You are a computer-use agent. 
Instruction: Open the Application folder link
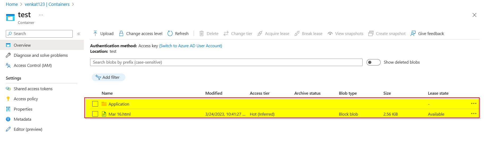119,104
